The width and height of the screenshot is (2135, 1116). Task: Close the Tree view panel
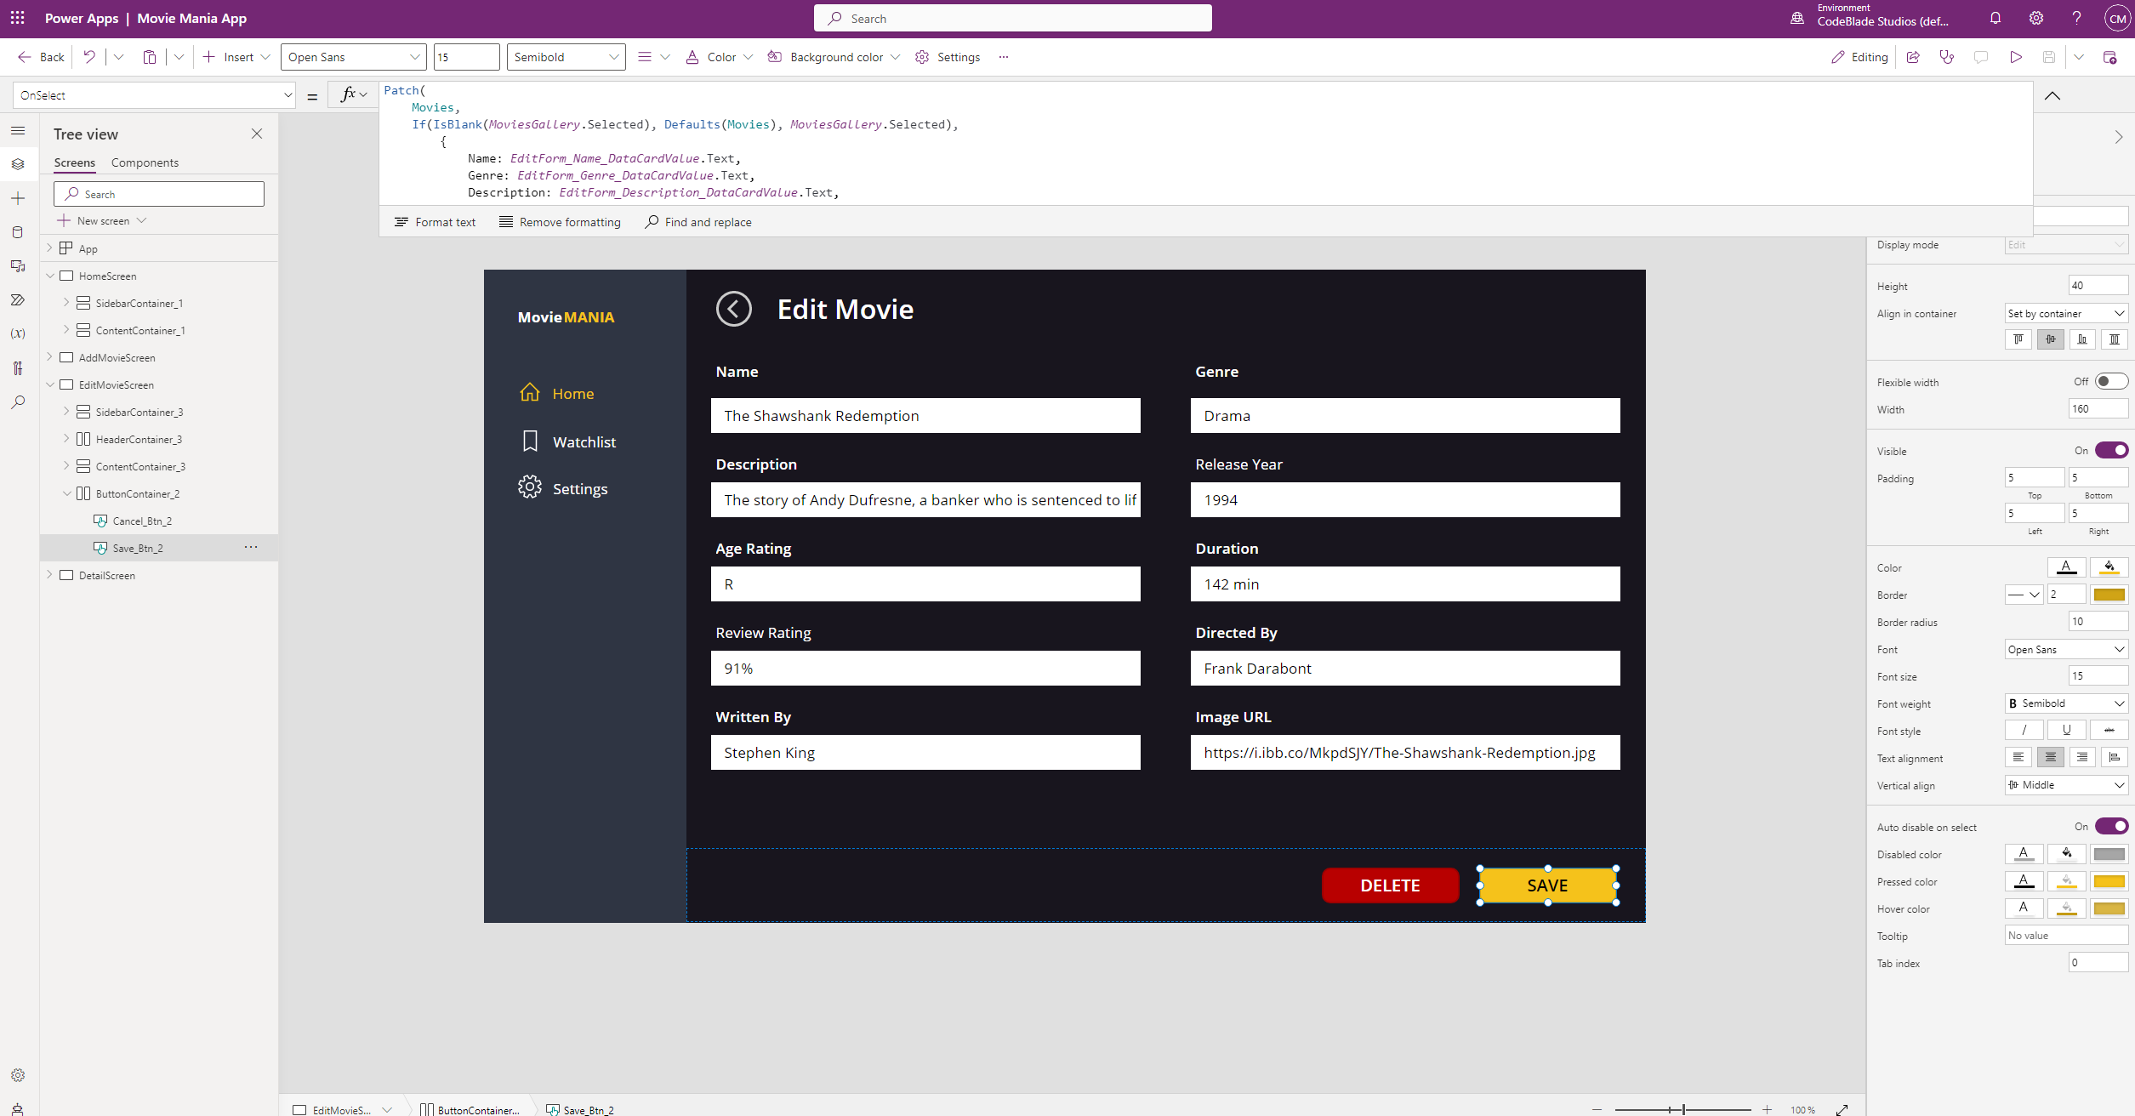[x=257, y=134]
